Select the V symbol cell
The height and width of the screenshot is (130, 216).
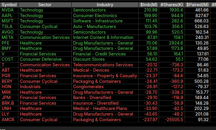(9, 54)
